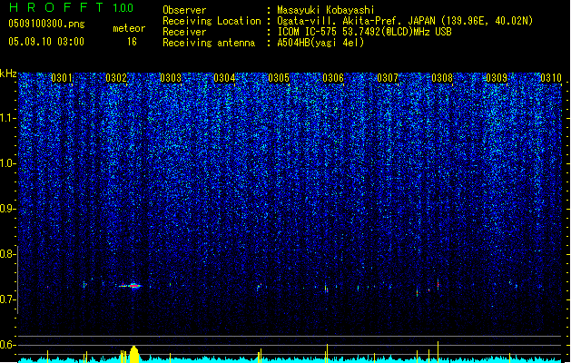This screenshot has height=363, width=571.
Task: Click the 0306 time marker
Action: pos(333,78)
